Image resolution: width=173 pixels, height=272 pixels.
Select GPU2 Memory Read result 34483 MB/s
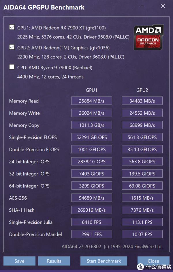(x=142, y=101)
